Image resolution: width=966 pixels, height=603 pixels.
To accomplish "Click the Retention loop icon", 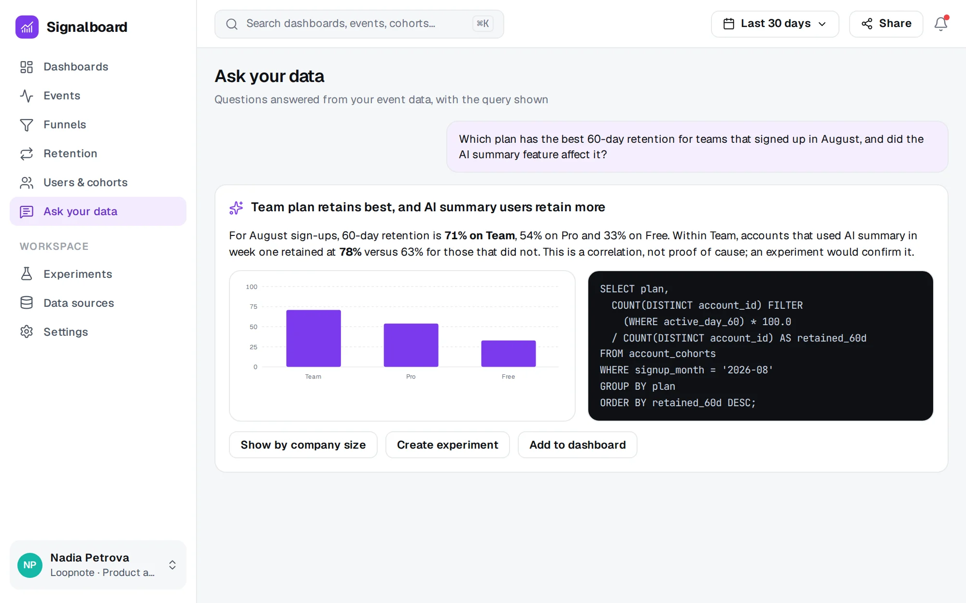I will [27, 154].
